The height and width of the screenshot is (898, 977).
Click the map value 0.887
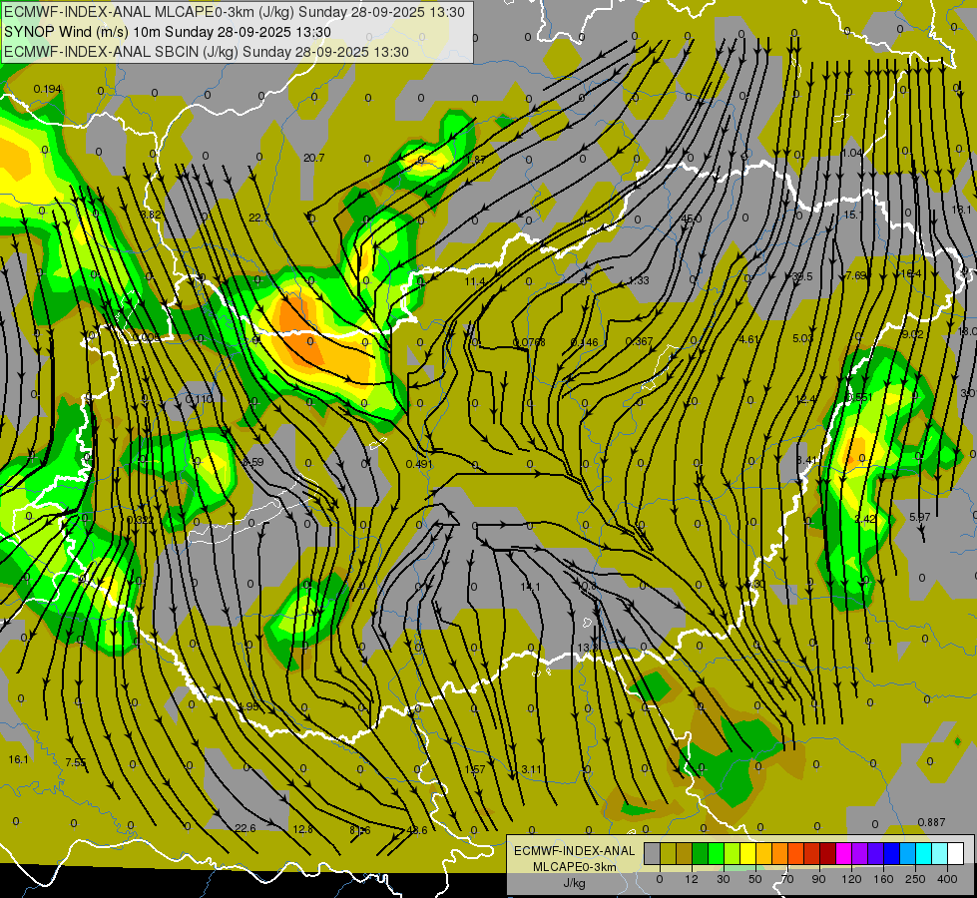[x=931, y=822]
